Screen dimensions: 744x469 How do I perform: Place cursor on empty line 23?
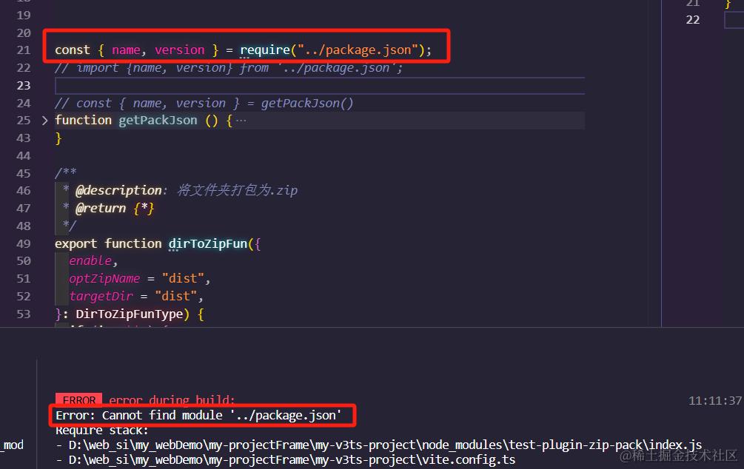[x=320, y=86]
